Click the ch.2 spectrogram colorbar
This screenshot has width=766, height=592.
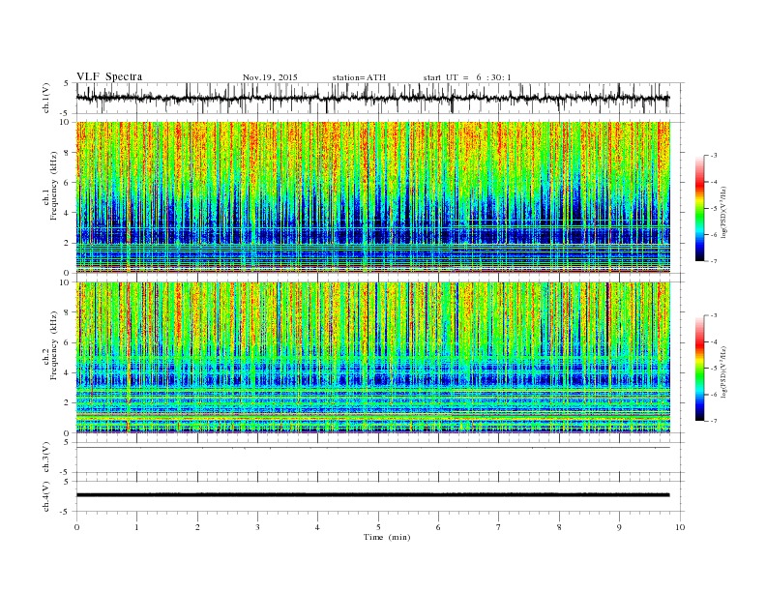(699, 369)
